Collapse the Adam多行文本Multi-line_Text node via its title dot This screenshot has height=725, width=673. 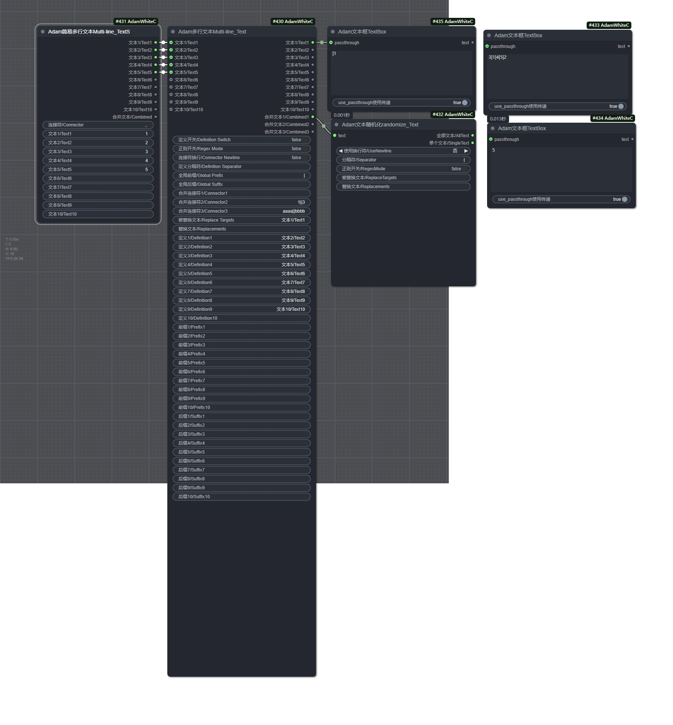pos(173,32)
